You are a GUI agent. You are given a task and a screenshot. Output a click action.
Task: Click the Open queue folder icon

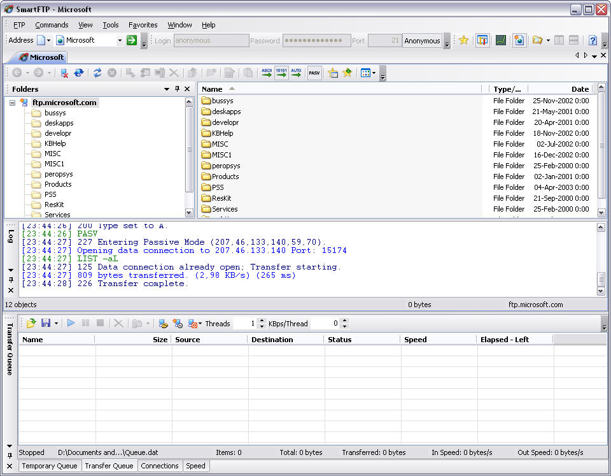coord(31,323)
